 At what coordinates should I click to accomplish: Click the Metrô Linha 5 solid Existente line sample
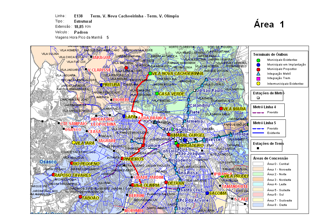tap(258, 133)
